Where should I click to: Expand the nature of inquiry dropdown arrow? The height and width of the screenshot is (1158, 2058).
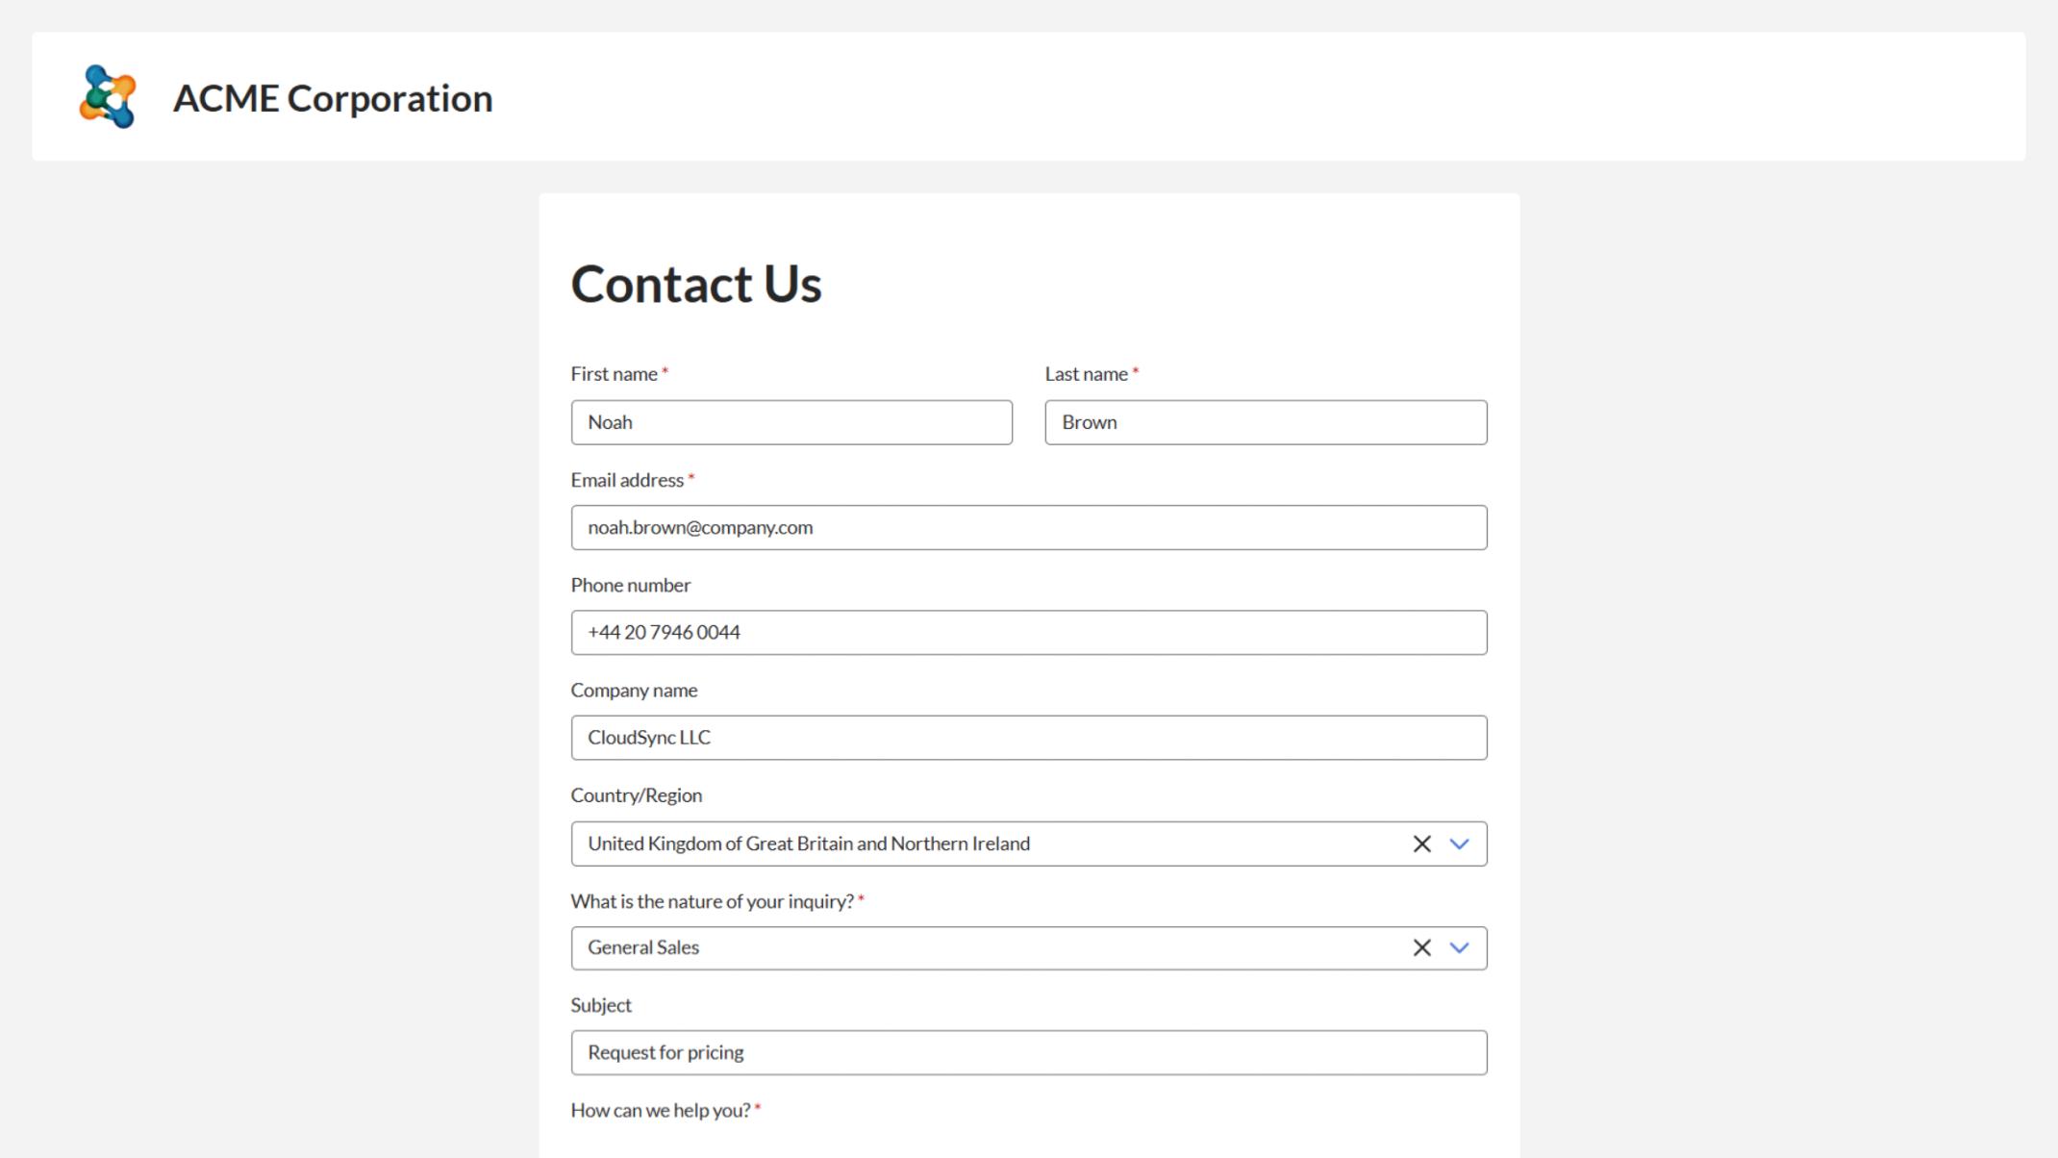coord(1459,947)
